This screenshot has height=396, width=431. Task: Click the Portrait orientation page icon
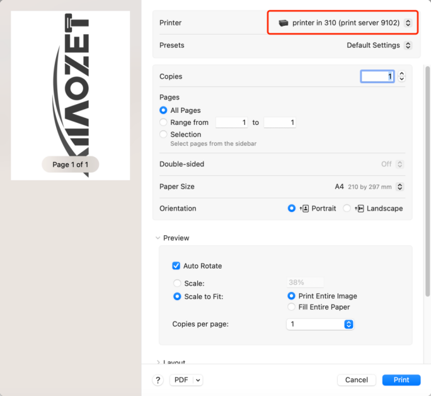(304, 209)
